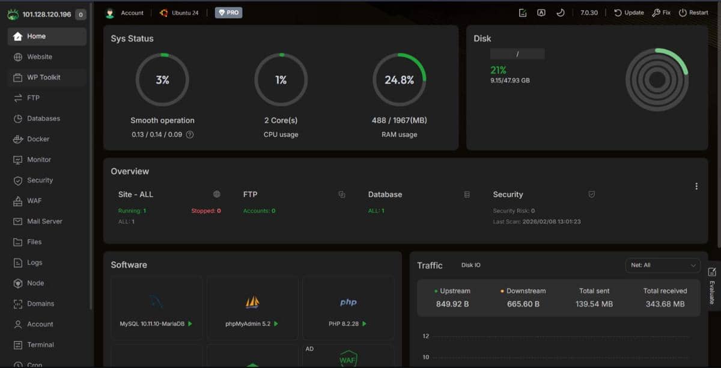Toggle the Downstream legend in Traffic chart
721x368 pixels.
click(x=525, y=291)
